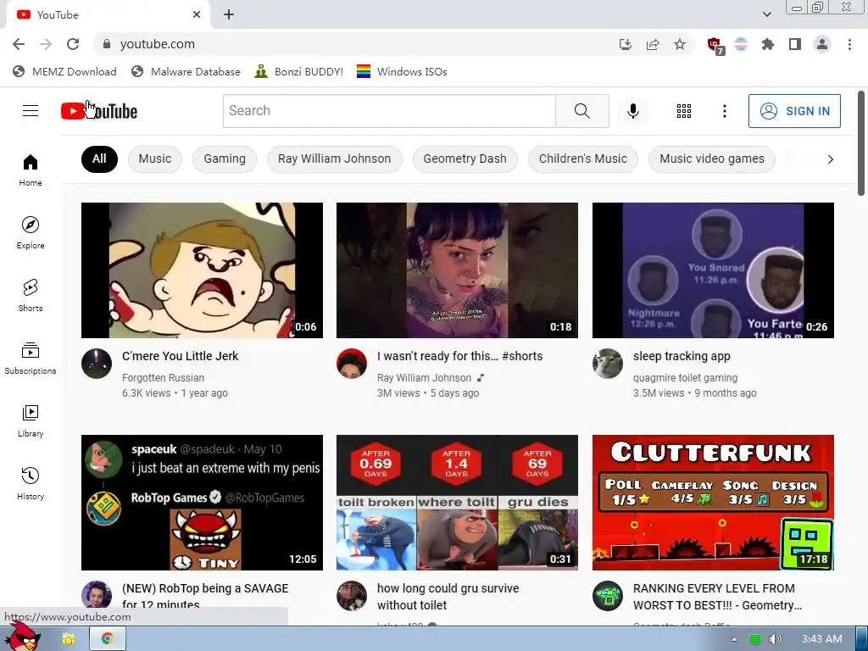868x651 pixels.
Task: Open the CLUTTERFUNK ranking video thumbnail
Action: pyautogui.click(x=713, y=502)
